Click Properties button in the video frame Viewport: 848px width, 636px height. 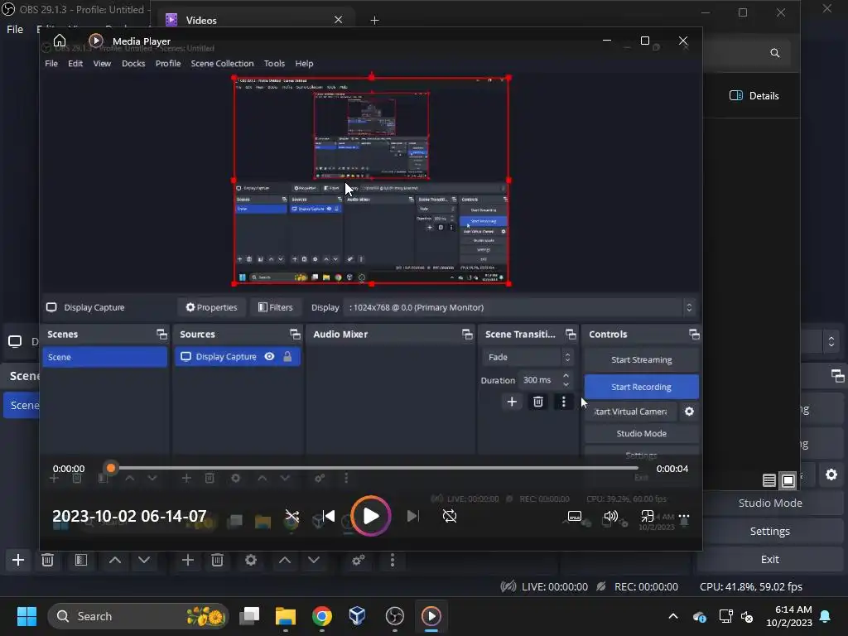(211, 307)
